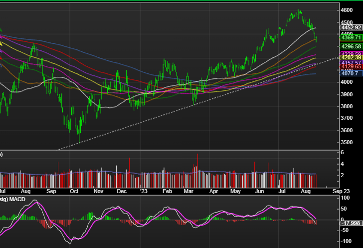Click the MACD axis label -100
363x248 pixels.
[x=346, y=242]
